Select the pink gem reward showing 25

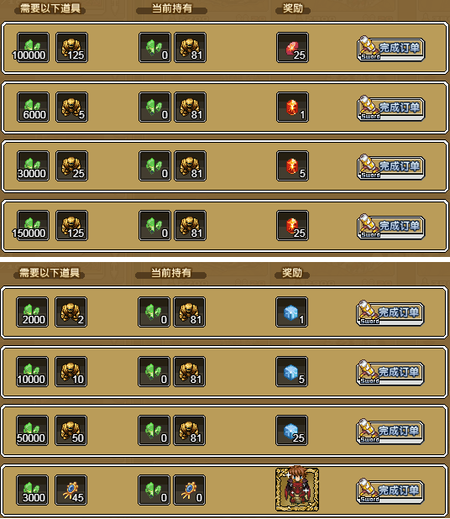point(292,48)
